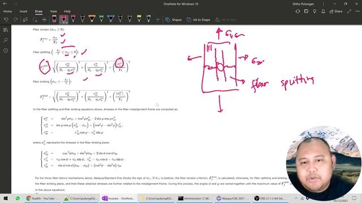
Task: Click the 'Fiber kinking' heading text
Action: [41, 82]
